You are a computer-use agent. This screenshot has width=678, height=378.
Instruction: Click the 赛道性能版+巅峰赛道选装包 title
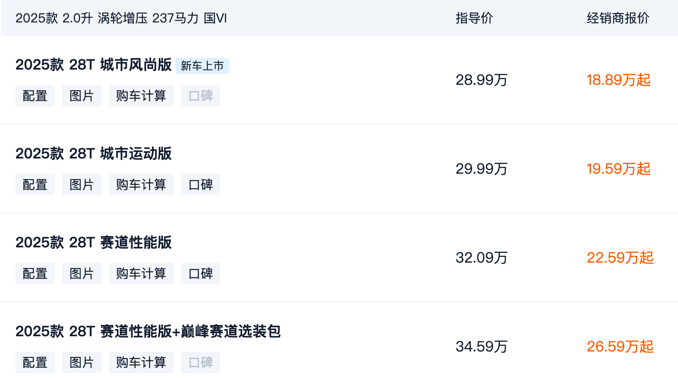[148, 332]
